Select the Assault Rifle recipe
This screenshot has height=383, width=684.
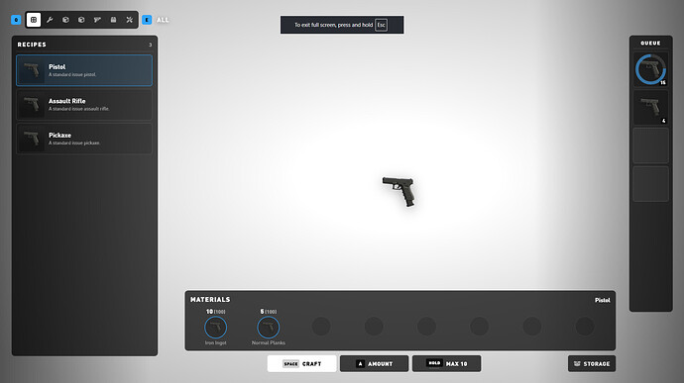[84, 105]
